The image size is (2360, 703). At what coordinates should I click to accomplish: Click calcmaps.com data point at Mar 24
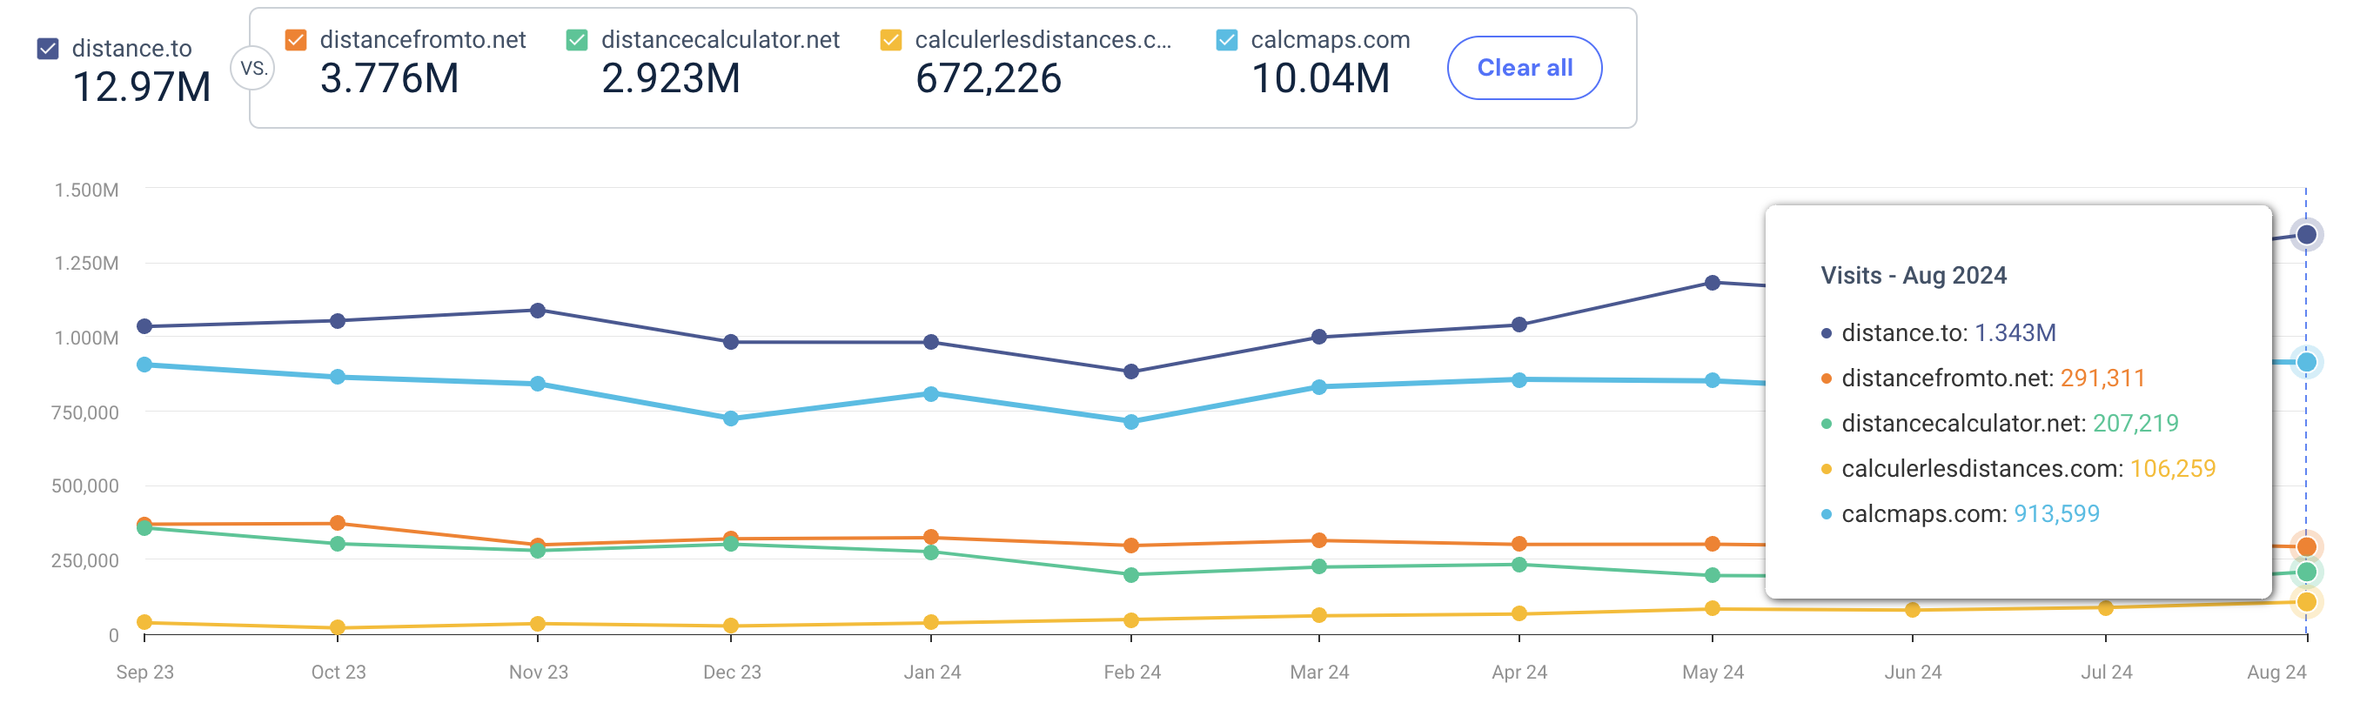1319,387
